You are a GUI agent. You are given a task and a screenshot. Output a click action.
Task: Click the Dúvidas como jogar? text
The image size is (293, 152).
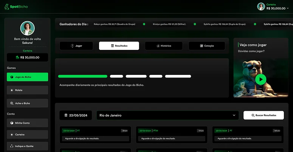pyautogui.click(x=251, y=51)
